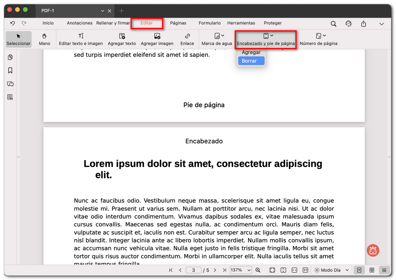Click the cloud sync icon
This screenshot has height=280, width=396.
click(348, 24)
